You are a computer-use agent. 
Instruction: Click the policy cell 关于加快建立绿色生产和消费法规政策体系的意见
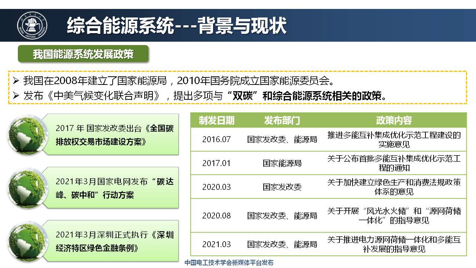click(x=394, y=187)
